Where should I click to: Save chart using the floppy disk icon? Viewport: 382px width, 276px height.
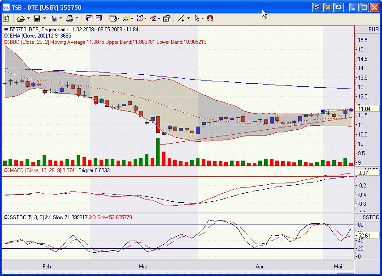click(37, 18)
